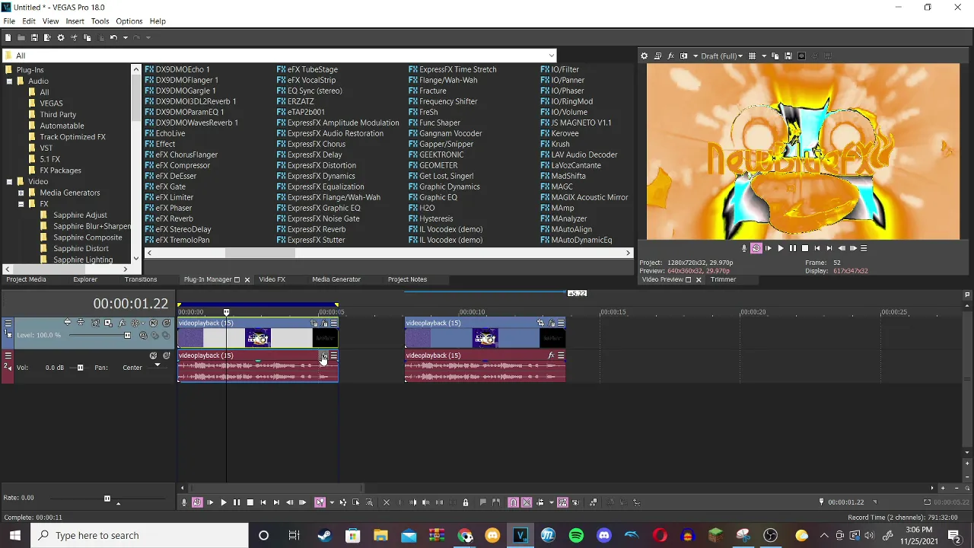The width and height of the screenshot is (974, 548).
Task: Click Play in Video Preview toolbar
Action: [781, 248]
